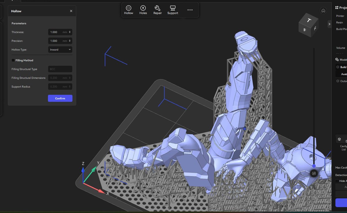
Task: Confirm the hollow settings
Action: (60, 98)
